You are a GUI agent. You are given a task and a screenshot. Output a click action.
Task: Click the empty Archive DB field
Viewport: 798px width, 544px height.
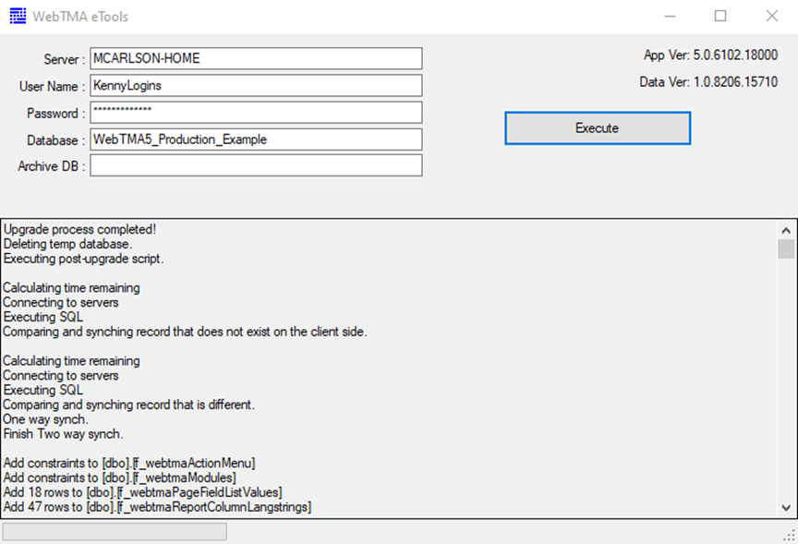point(254,165)
